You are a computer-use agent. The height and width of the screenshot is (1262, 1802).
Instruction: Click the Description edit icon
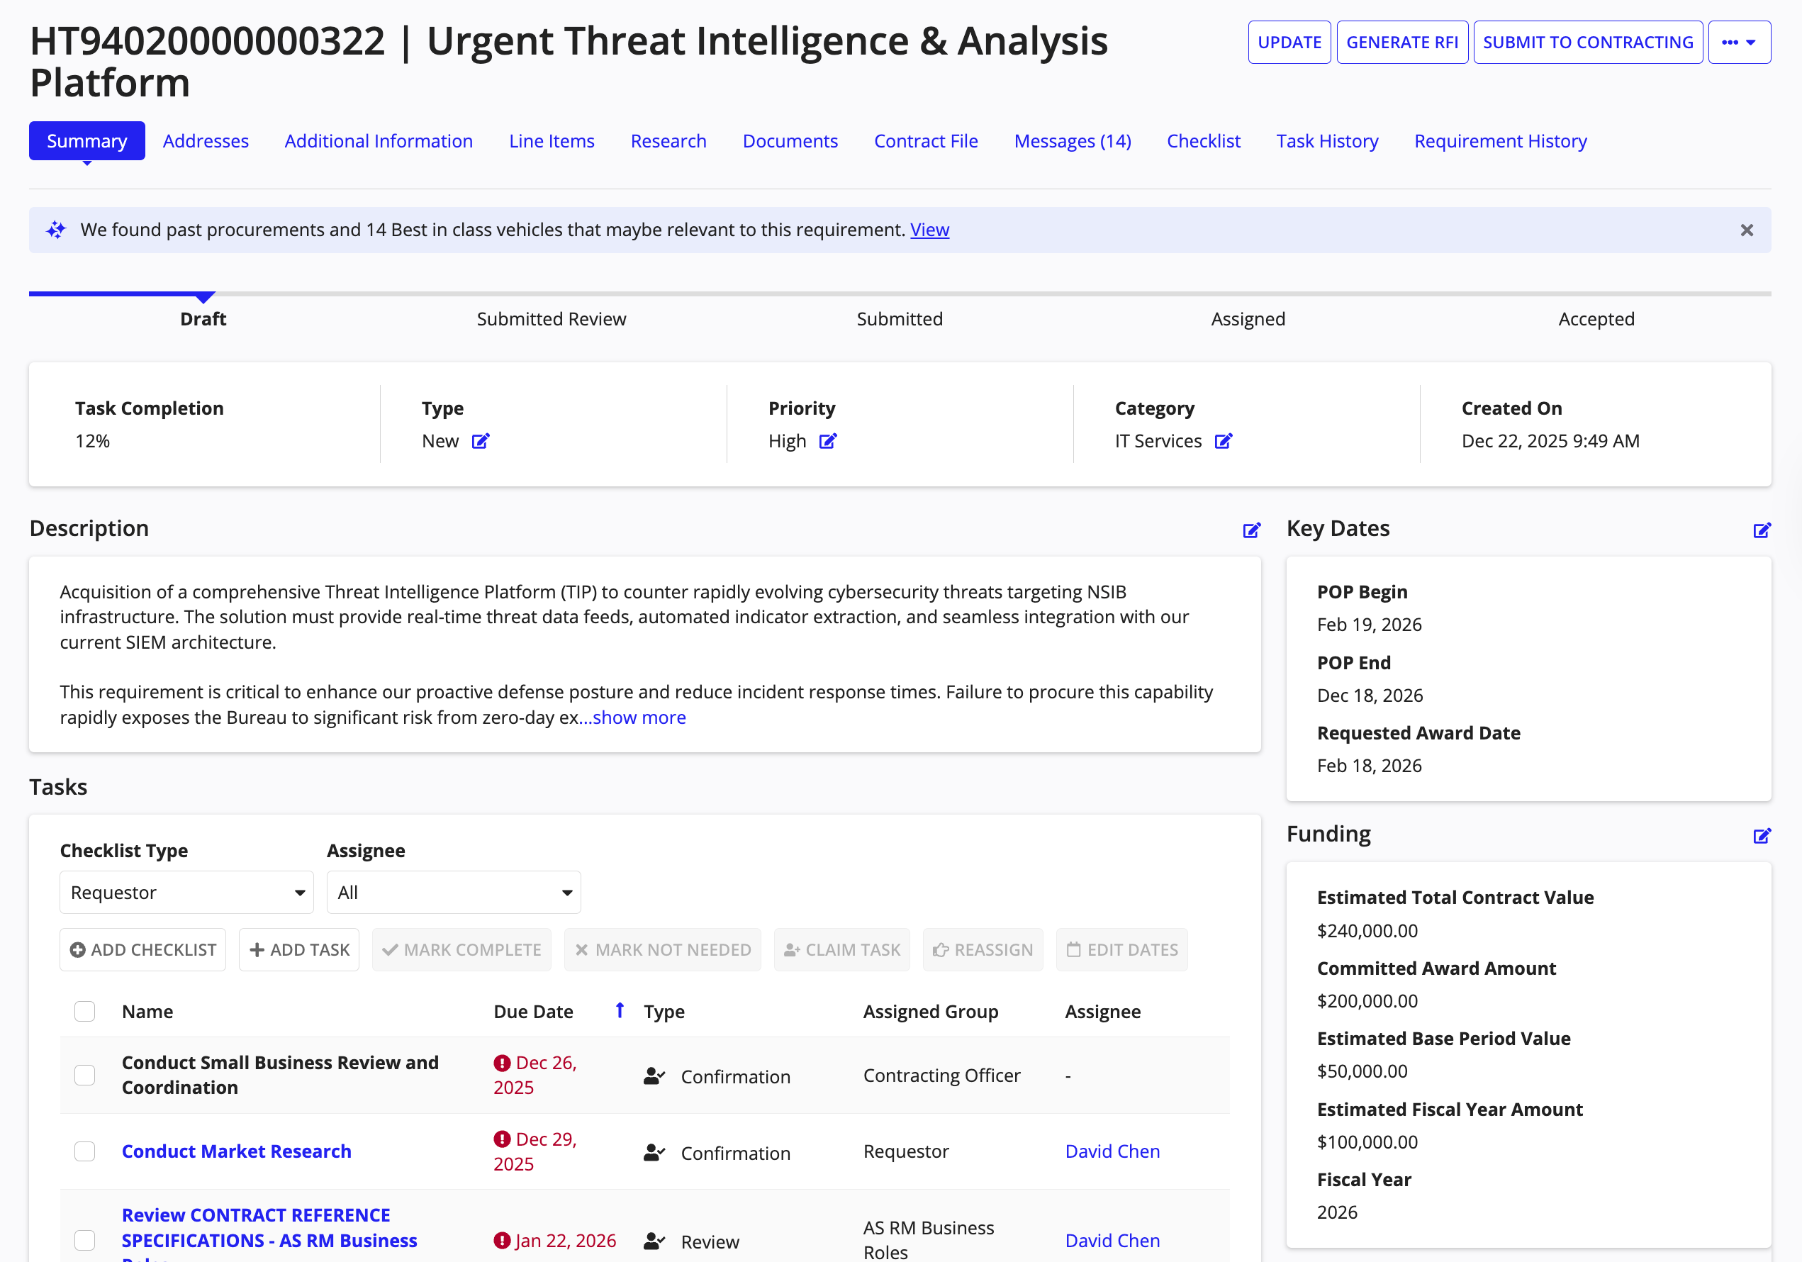[1252, 530]
